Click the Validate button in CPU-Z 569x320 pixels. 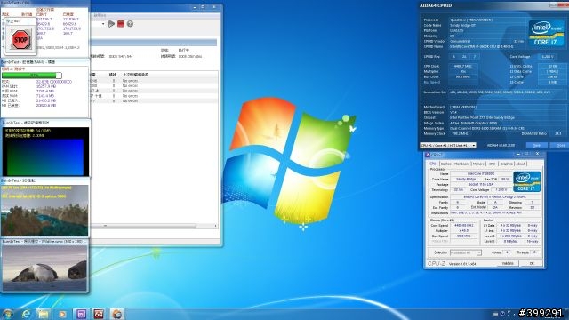click(x=508, y=263)
